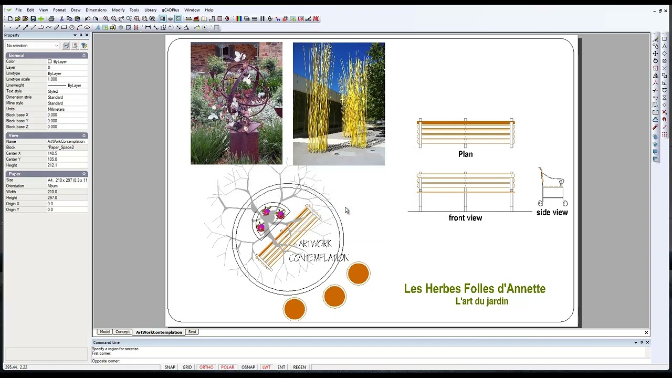Click the red magnet snap icon
The height and width of the screenshot is (378, 672).
point(665,119)
